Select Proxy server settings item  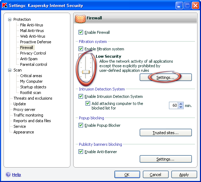[x=24, y=109]
